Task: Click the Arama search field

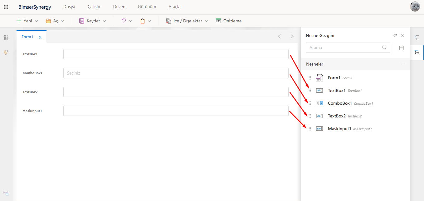Action: coord(345,48)
